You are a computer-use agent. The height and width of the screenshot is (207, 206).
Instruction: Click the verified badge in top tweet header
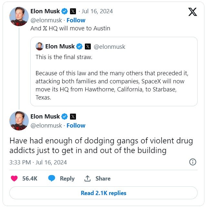pos(65,11)
